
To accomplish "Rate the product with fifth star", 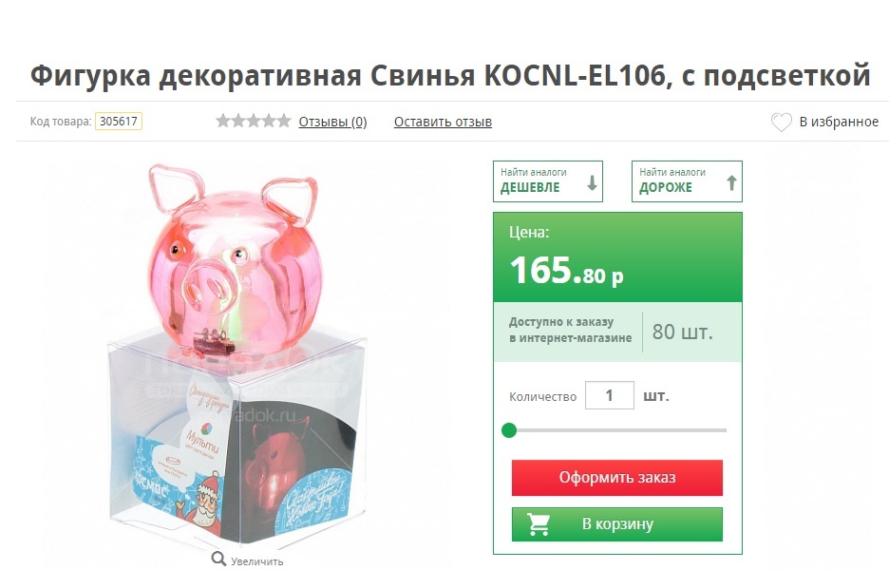I will pyautogui.click(x=283, y=121).
